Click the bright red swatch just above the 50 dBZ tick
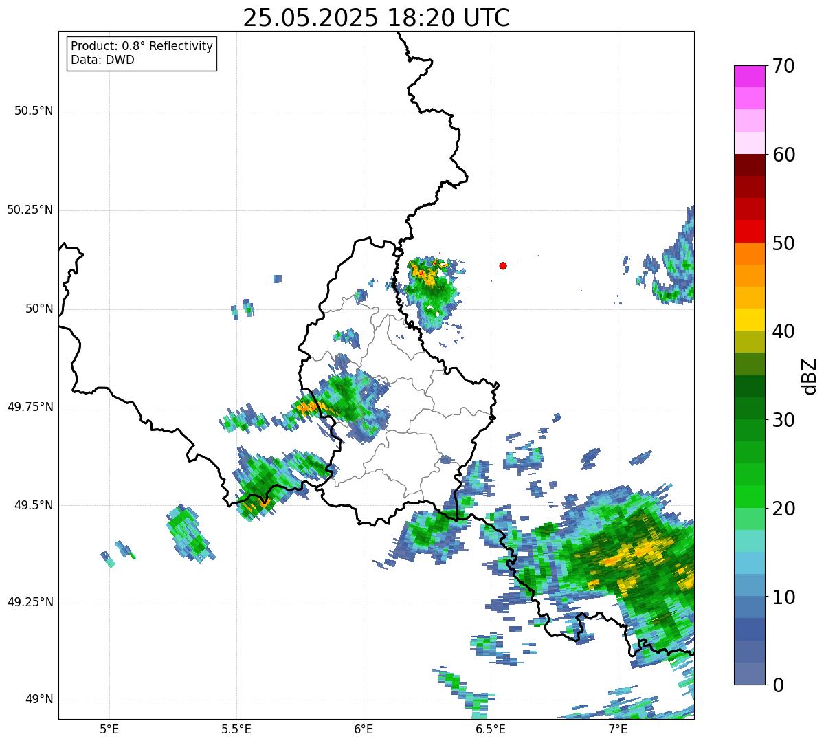The image size is (826, 743). pyautogui.click(x=749, y=232)
